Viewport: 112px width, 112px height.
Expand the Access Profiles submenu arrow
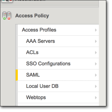click(96, 30)
